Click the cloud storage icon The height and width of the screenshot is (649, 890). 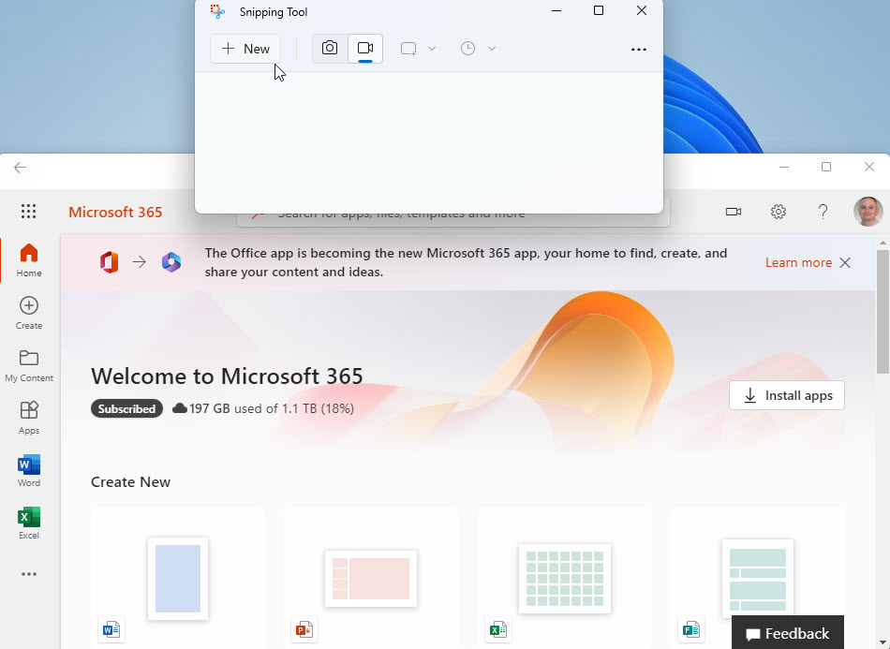(179, 408)
